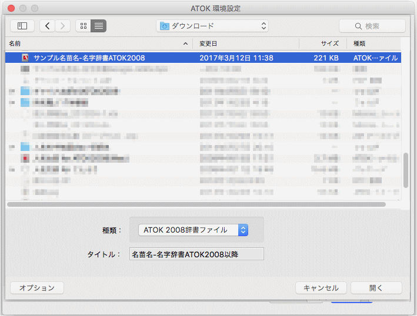The height and width of the screenshot is (316, 417).
Task: Sort files by 名前 column
Action: click(98, 43)
